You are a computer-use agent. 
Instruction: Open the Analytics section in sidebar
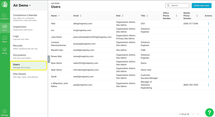[x=5, y=16]
